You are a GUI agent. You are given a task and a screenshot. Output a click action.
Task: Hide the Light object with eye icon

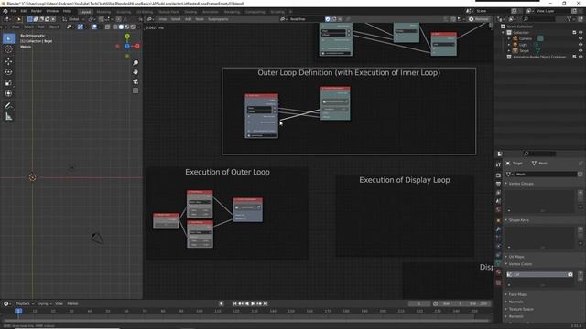(x=581, y=45)
